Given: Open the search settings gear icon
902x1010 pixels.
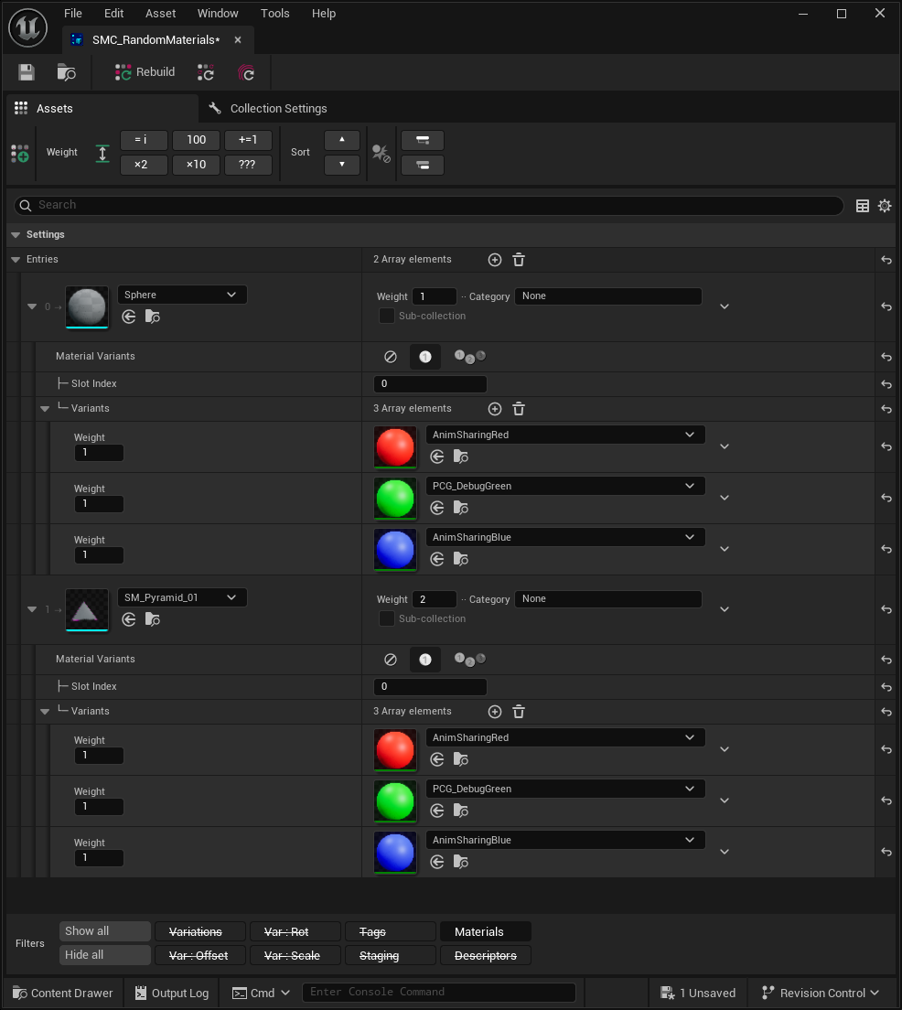Looking at the screenshot, I should click(x=885, y=206).
